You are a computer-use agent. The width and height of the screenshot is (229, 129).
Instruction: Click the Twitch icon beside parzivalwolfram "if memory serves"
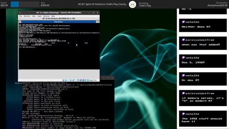tap(183, 93)
